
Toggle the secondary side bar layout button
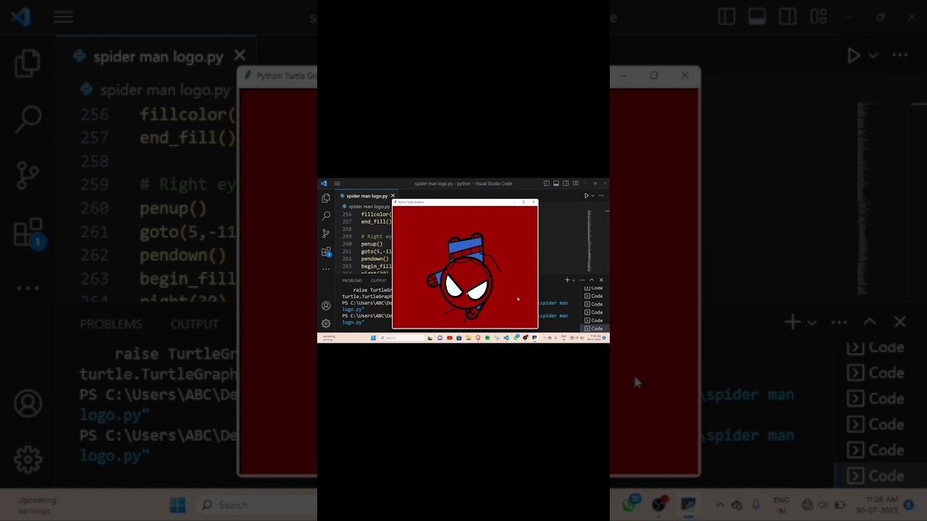(566, 184)
